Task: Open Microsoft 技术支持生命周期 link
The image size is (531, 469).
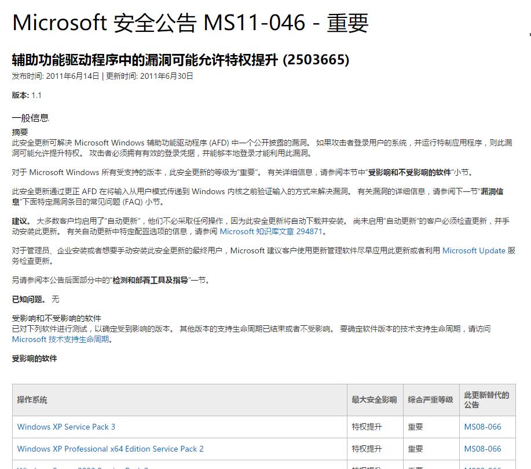Action: click(60, 339)
